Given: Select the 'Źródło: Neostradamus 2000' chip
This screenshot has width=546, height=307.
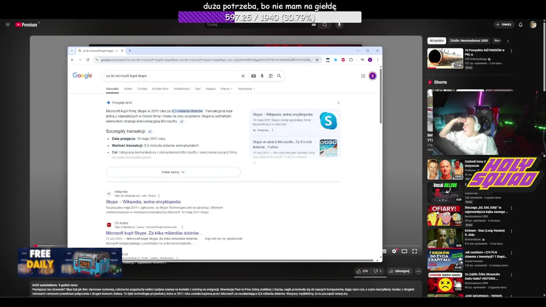Looking at the screenshot, I should 469,41.
